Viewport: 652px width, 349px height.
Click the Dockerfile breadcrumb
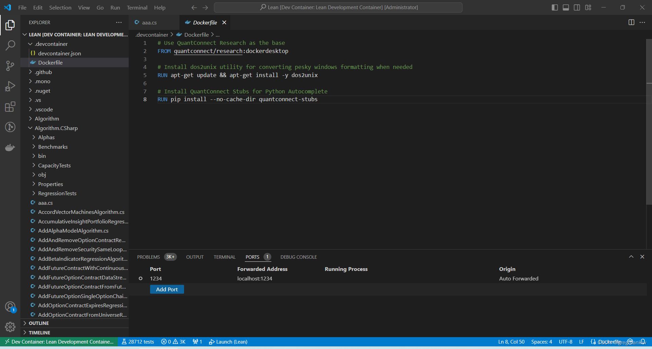196,35
